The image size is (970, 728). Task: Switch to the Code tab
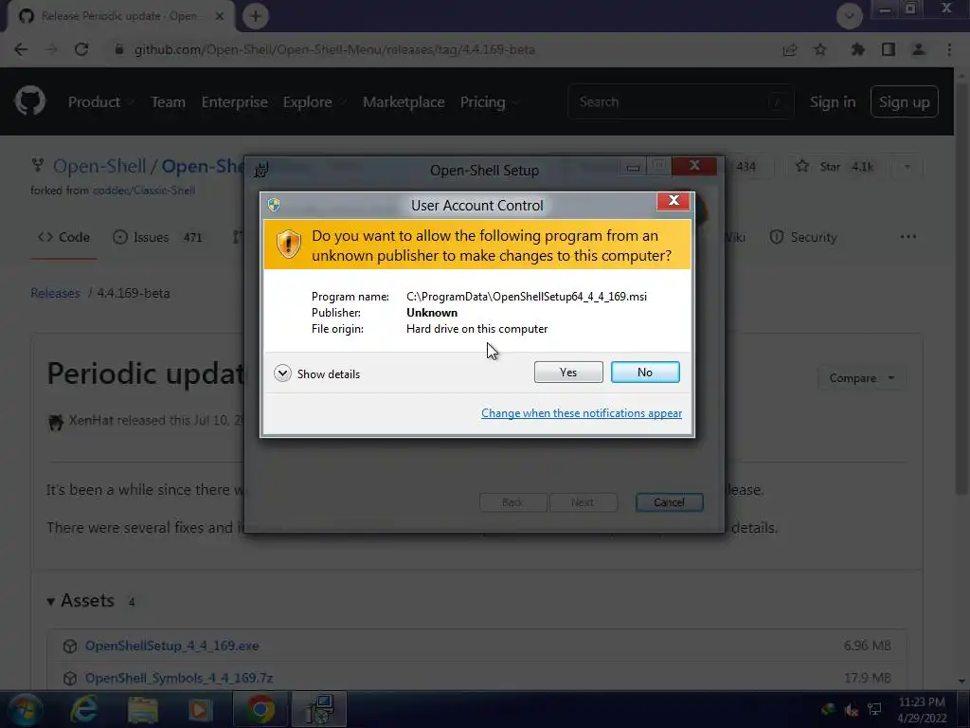coord(63,237)
